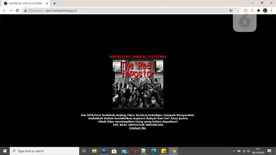This screenshot has width=276, height=155.
Task: Select the HACKED BY JUNA & LUTFIE404 tab
Action: tap(26, 3)
